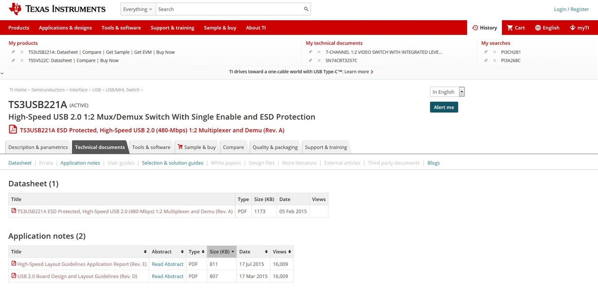This screenshot has width=598, height=292.
Task: Open the History panel icon
Action: coord(475,28)
